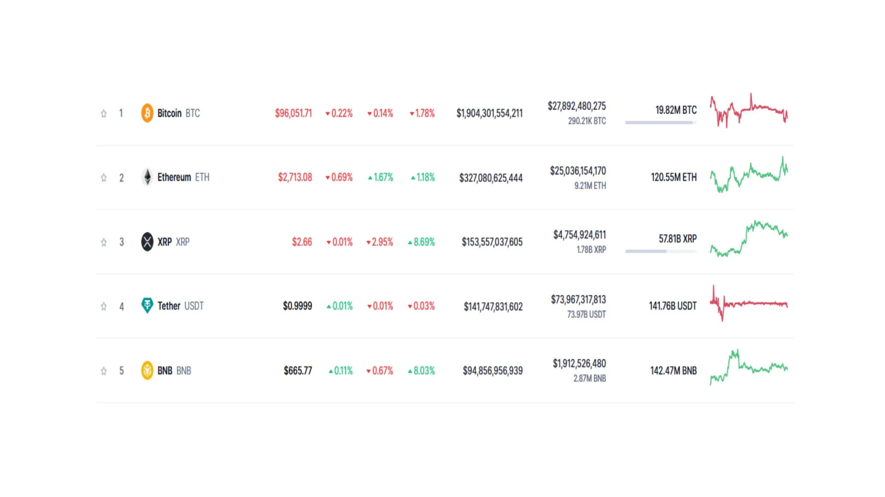
Task: Toggle the Ethereum watchlist star
Action: pos(104,178)
